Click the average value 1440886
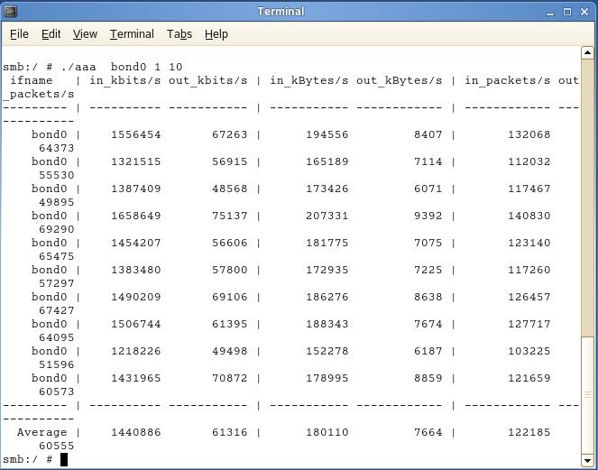This screenshot has width=598, height=470. (136, 433)
